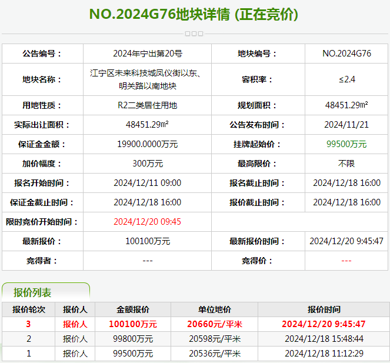Select unit price 20660元/平米
This screenshot has height=363, width=390.
point(215,324)
